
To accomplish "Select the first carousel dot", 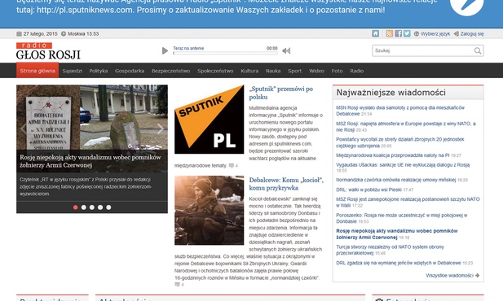I will point(75,207).
